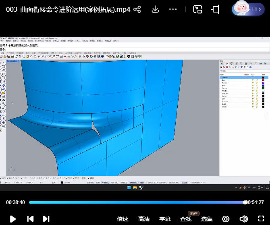The height and width of the screenshot is (225, 270).
Task: Click the video progress bar handle
Action: pyautogui.click(x=245, y=202)
